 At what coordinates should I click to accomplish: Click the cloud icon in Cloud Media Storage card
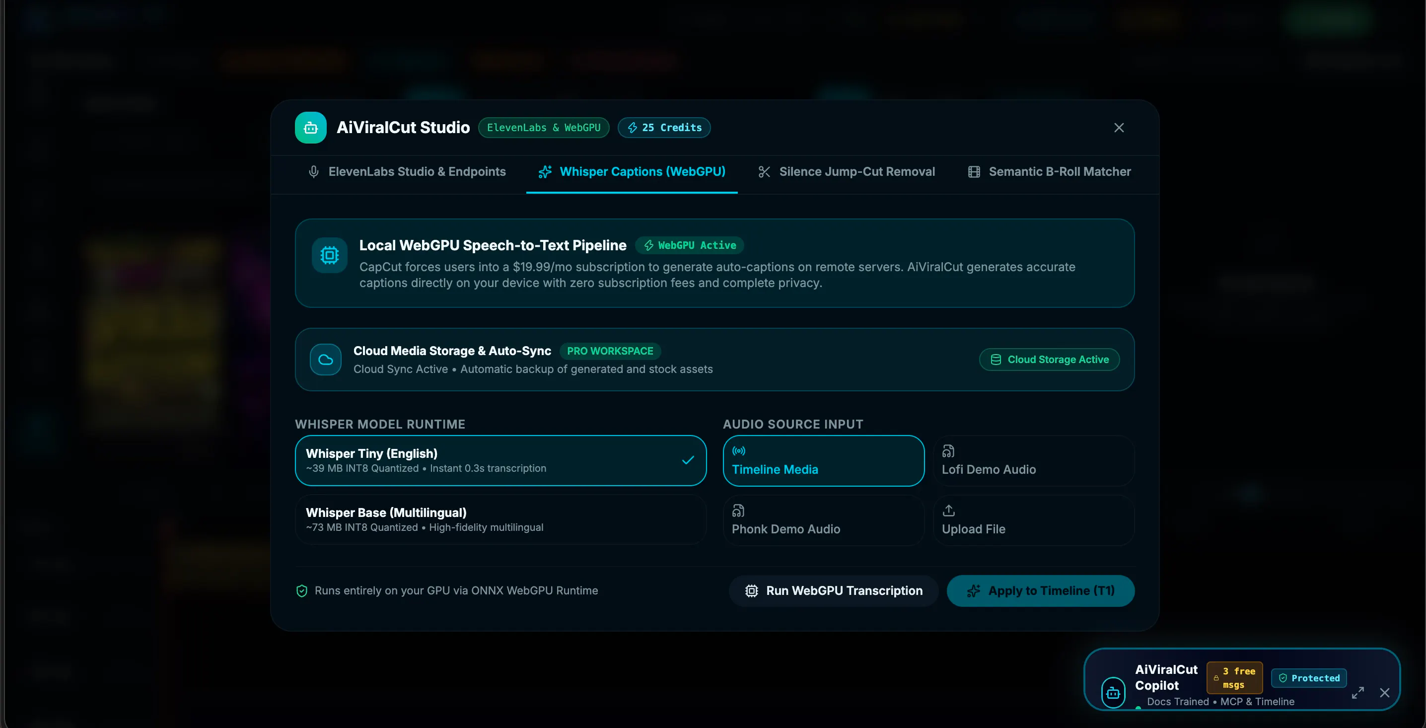[x=326, y=360]
